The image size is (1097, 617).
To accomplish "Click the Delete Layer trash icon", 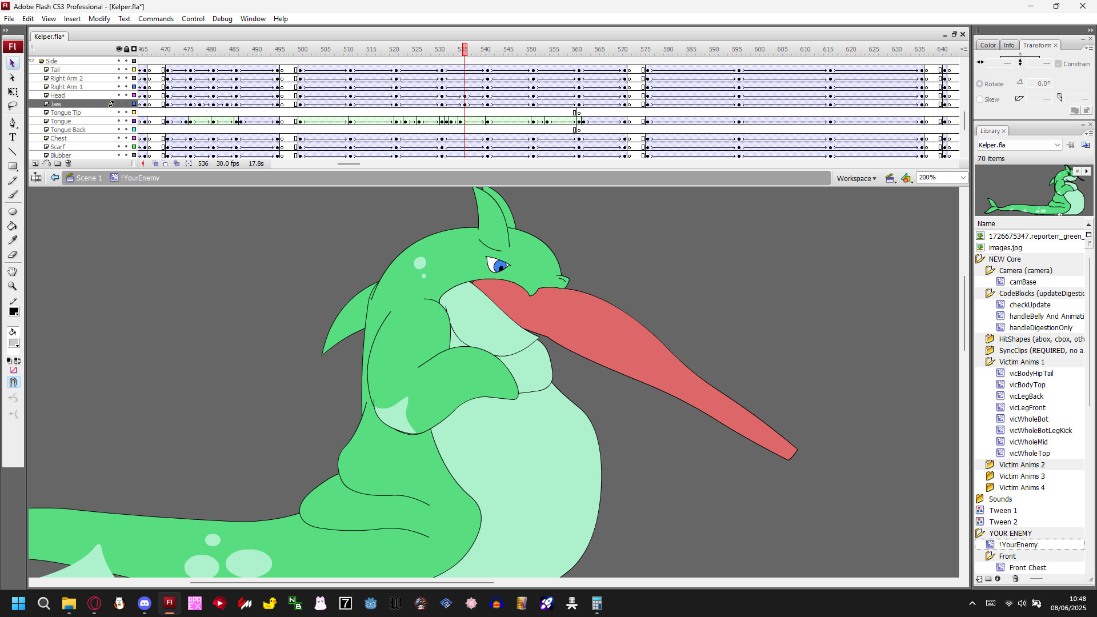I will [68, 163].
